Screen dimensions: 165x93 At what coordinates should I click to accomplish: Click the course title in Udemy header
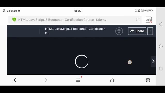click(x=75, y=31)
